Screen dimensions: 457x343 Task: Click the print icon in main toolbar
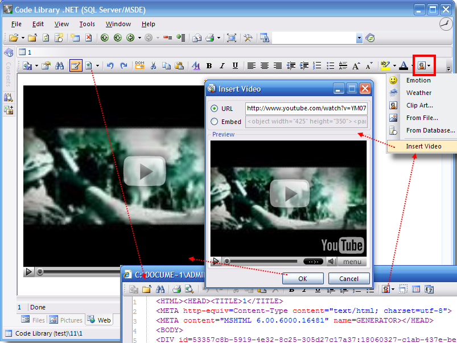click(210, 38)
